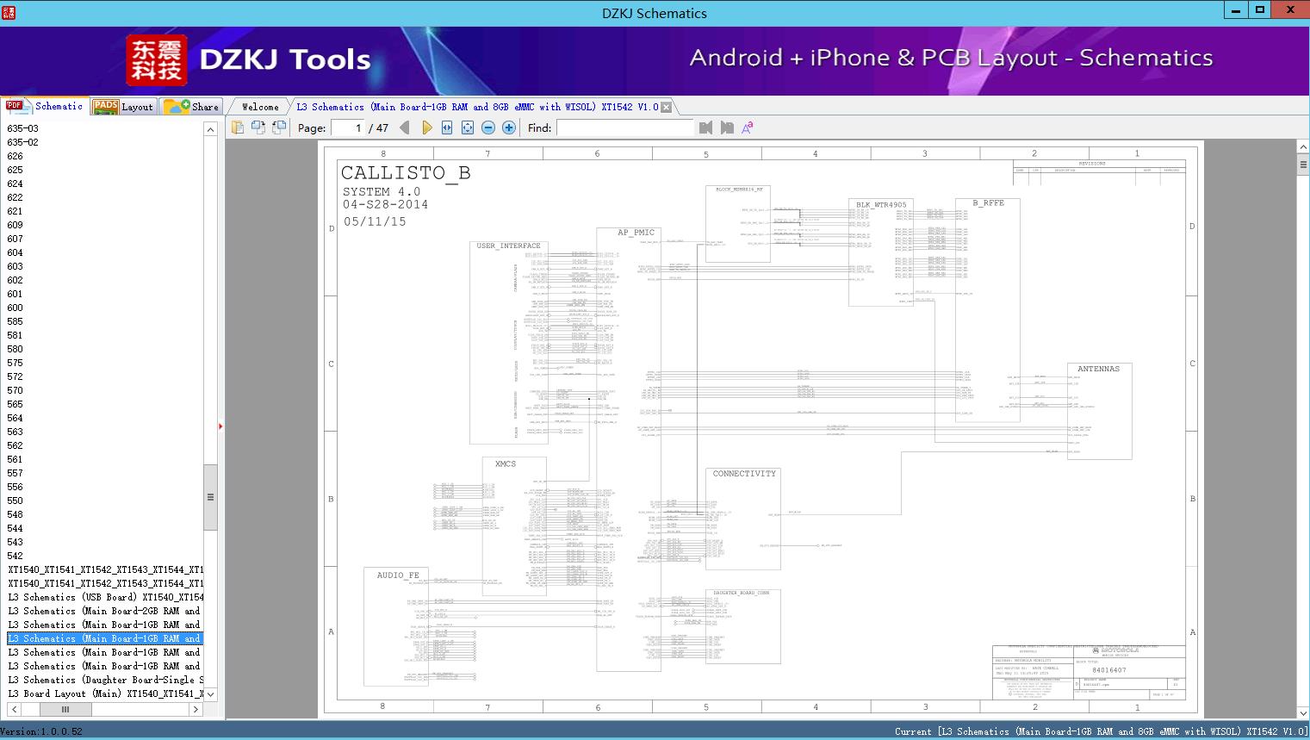The width and height of the screenshot is (1310, 740).
Task: Close the L3 Schematics XT1542 document tab
Action: 667,106
